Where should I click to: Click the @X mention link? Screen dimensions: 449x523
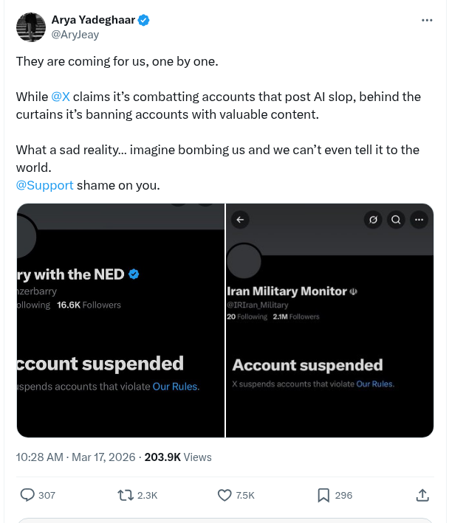(61, 97)
